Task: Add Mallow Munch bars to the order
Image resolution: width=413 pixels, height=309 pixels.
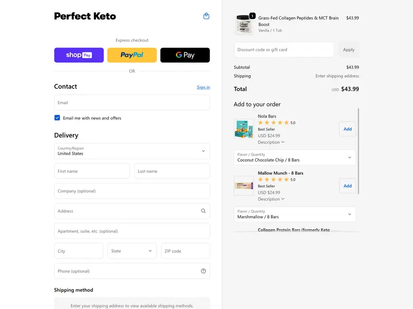Action: [x=347, y=185]
